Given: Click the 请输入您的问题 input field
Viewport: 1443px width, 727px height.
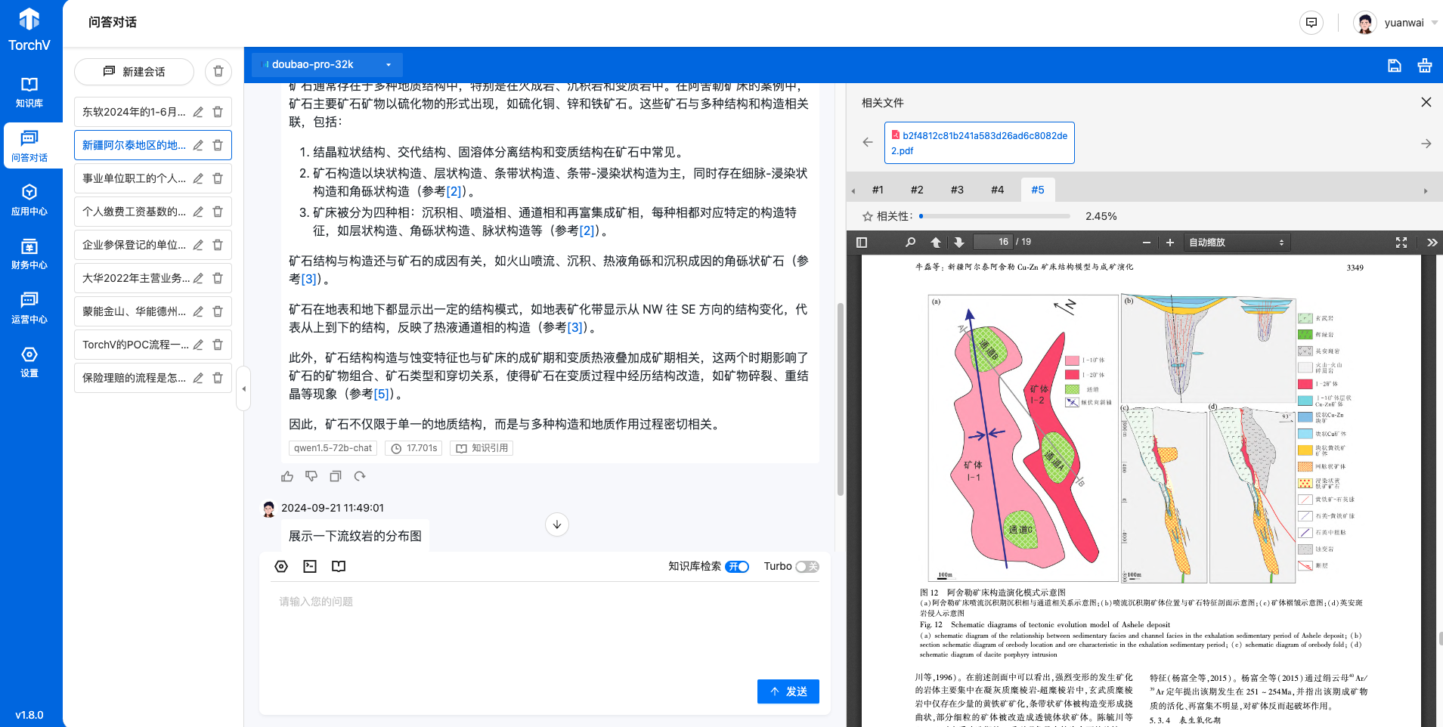Looking at the screenshot, I should click(544, 627).
